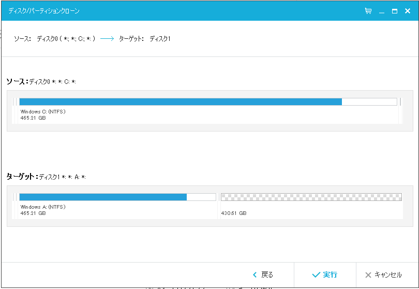
Task: Click the header 'ソース: ディスク0' summary text
Action: click(x=54, y=39)
